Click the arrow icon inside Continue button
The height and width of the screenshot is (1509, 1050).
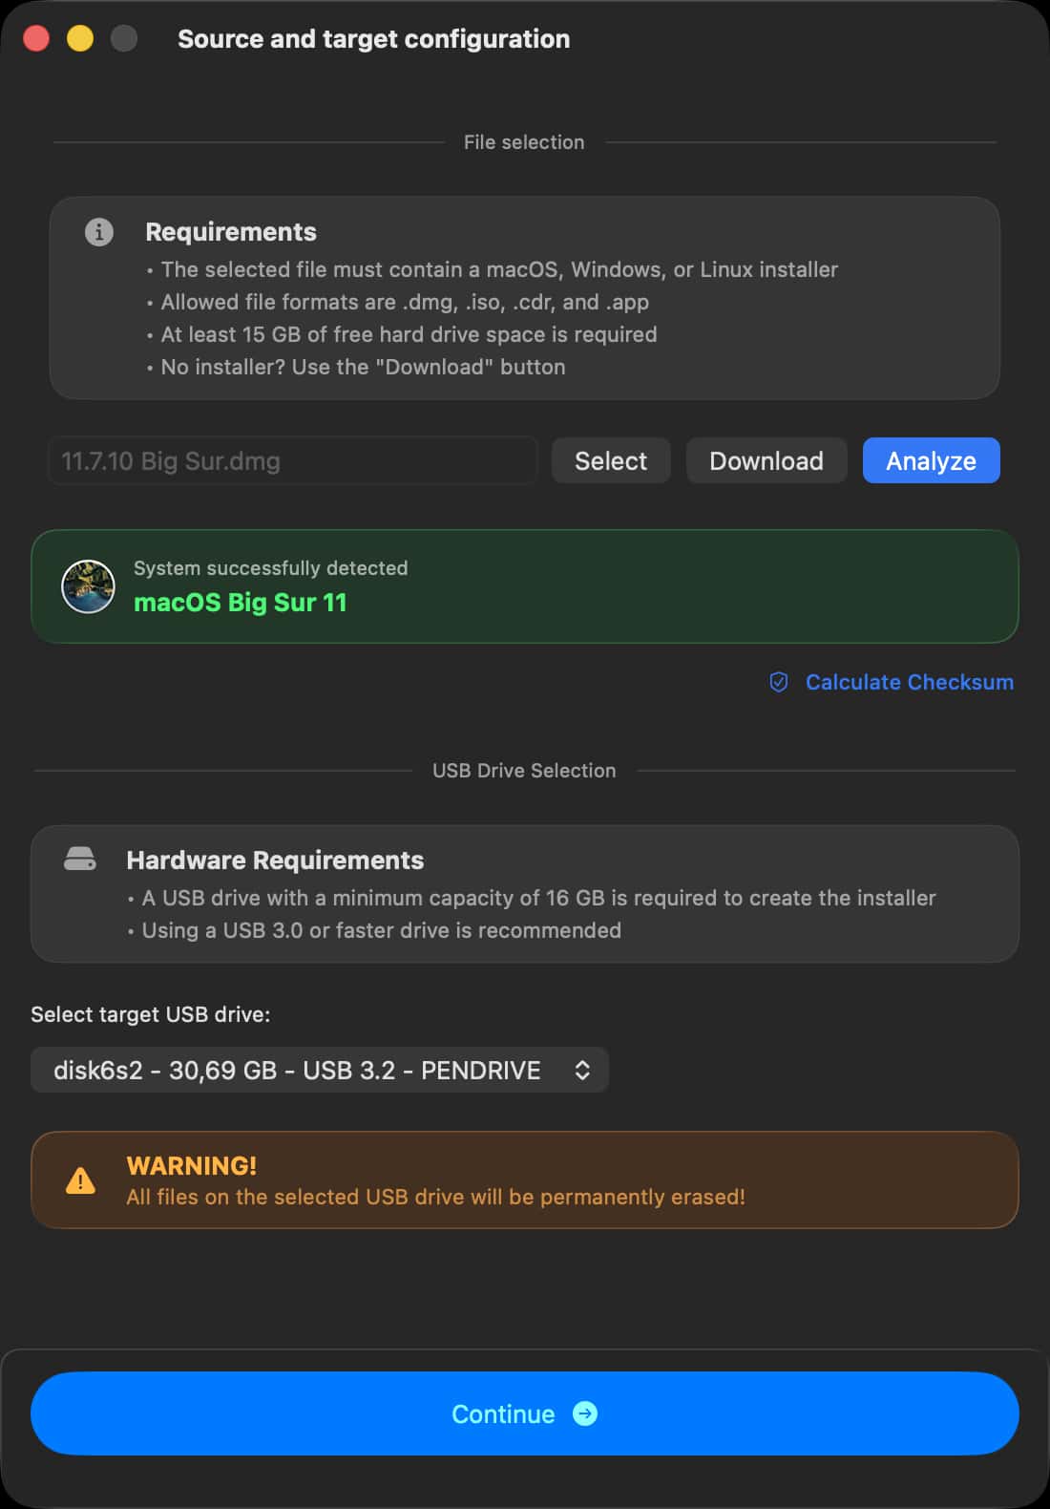[585, 1413]
